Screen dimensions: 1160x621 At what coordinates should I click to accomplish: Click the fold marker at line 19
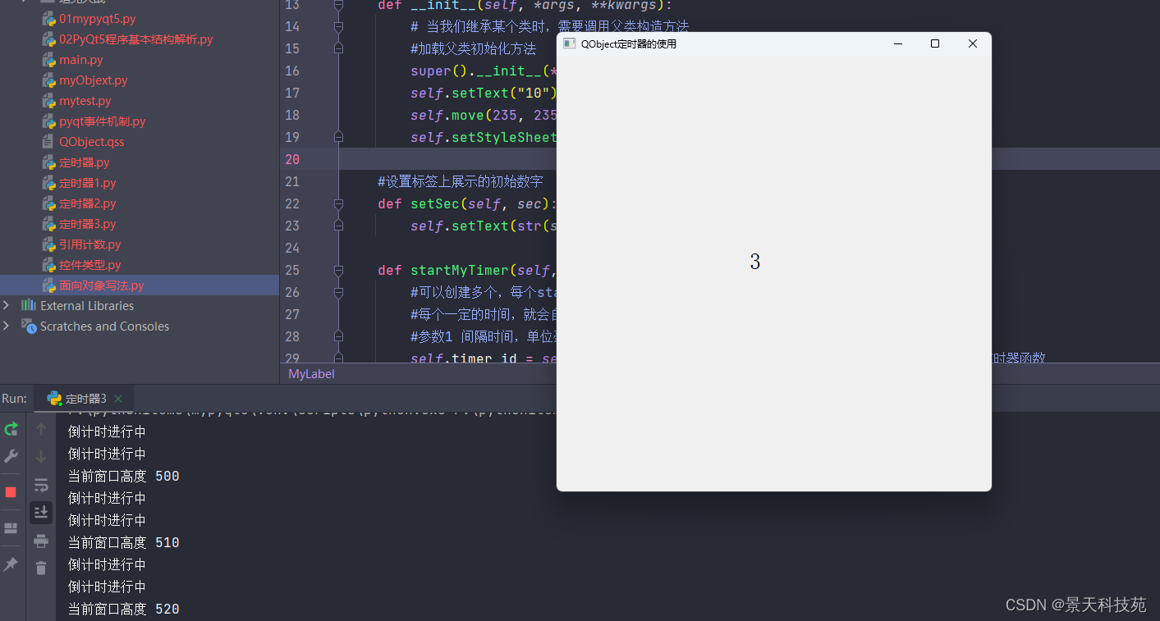pyautogui.click(x=338, y=137)
